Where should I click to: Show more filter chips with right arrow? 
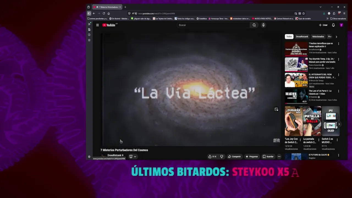point(336,37)
